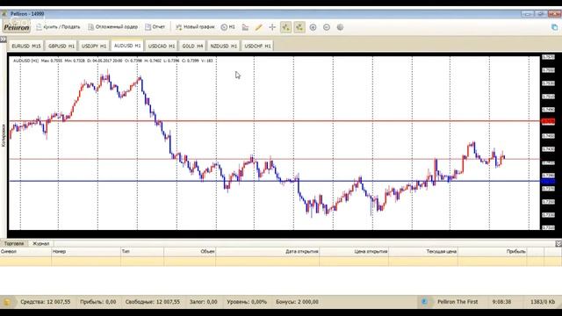Switch to the GBPUSD H1 chart tab

(x=61, y=46)
